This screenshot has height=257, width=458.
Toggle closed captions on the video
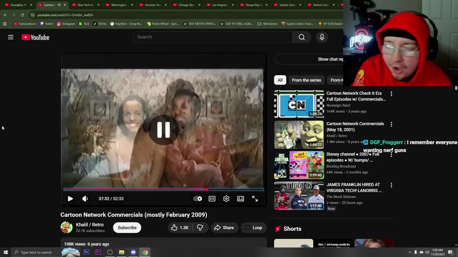212,199
